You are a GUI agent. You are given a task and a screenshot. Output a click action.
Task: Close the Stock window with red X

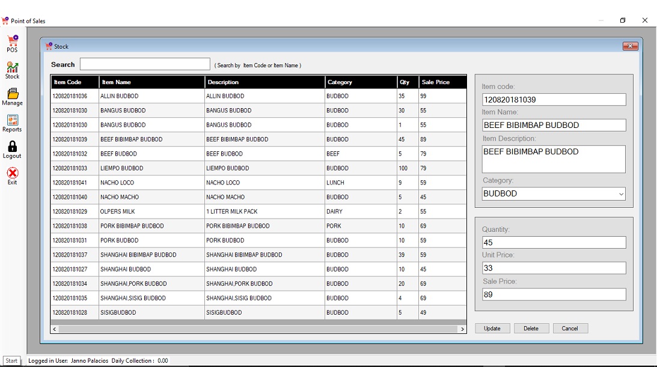click(x=630, y=46)
